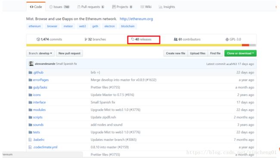
Task: Click the red language bar segment
Action: (246, 45)
